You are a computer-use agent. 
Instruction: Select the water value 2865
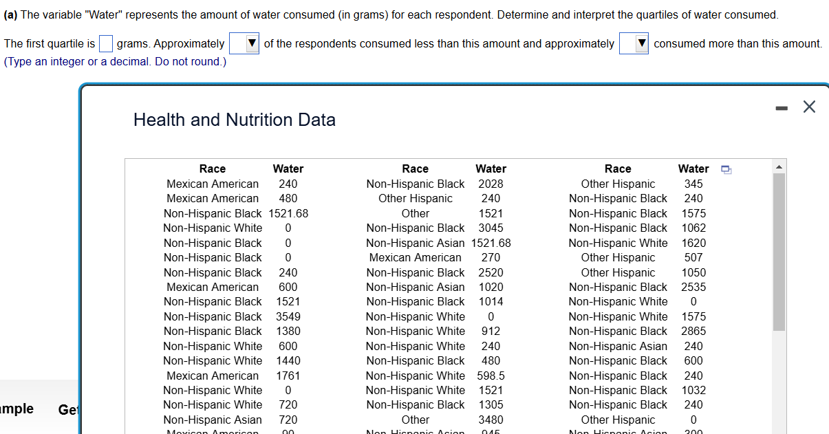tap(693, 331)
